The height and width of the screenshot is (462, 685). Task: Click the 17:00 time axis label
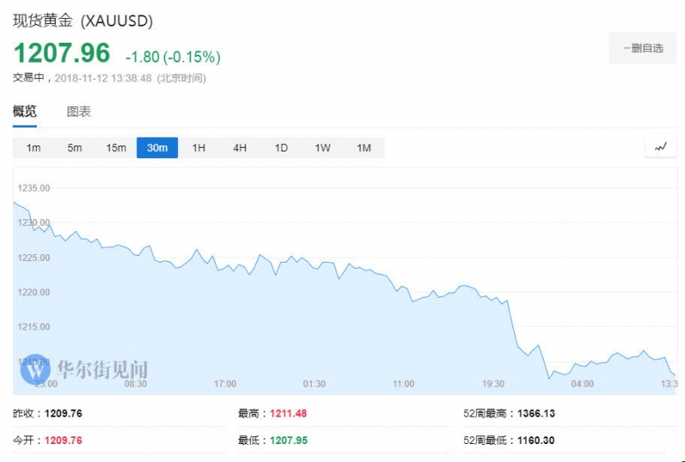[x=225, y=384]
